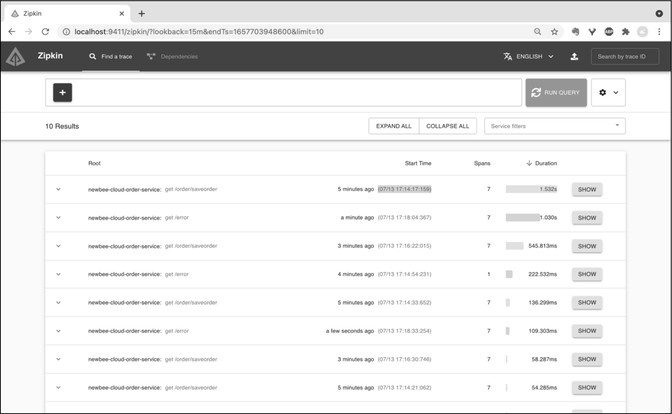Show the trace with duration 54.285ms
This screenshot has height=414, width=672.
[x=587, y=387]
